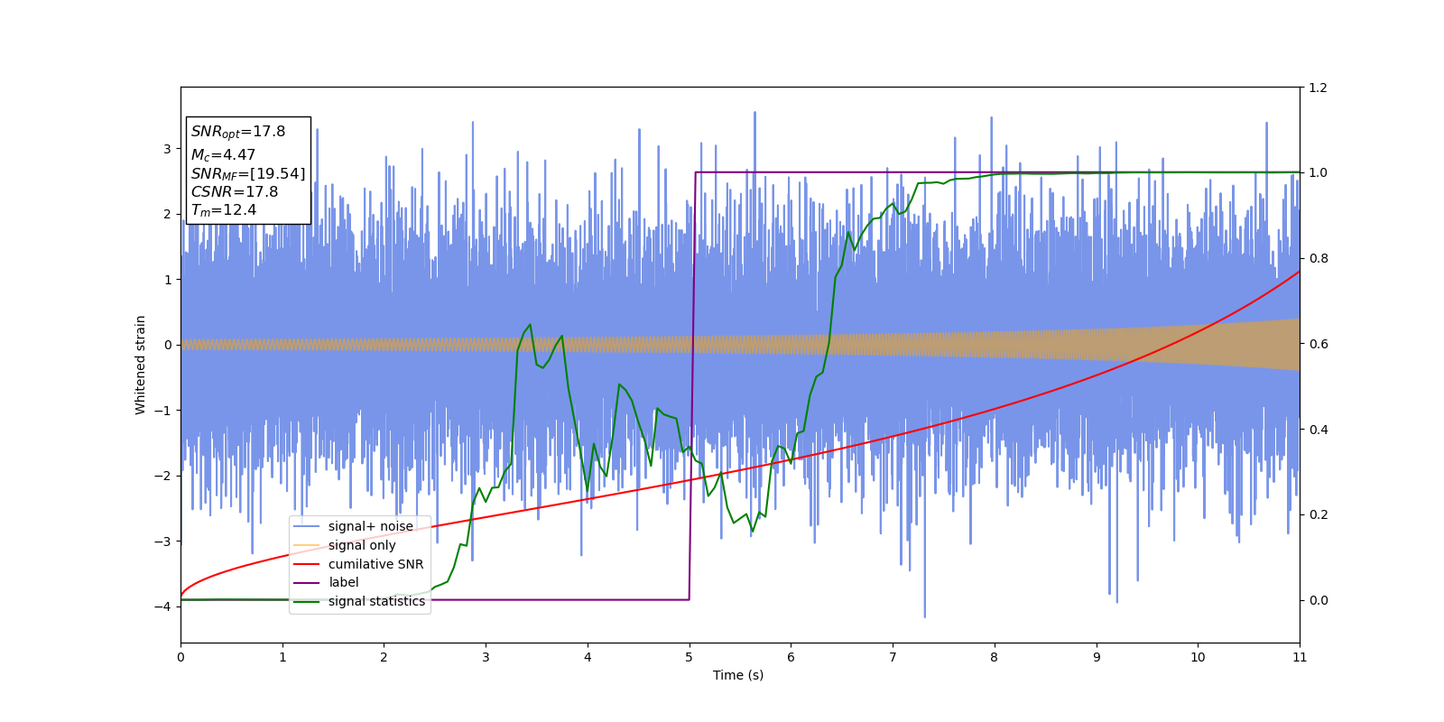Click the right y-axis tick label 0.8
This screenshot has width=1444, height=722.
pyautogui.click(x=1318, y=258)
